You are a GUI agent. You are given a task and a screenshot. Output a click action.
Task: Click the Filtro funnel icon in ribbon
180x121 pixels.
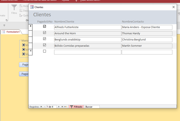pos(14,7)
